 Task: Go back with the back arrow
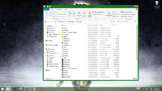pyautogui.click(x=46, y=22)
